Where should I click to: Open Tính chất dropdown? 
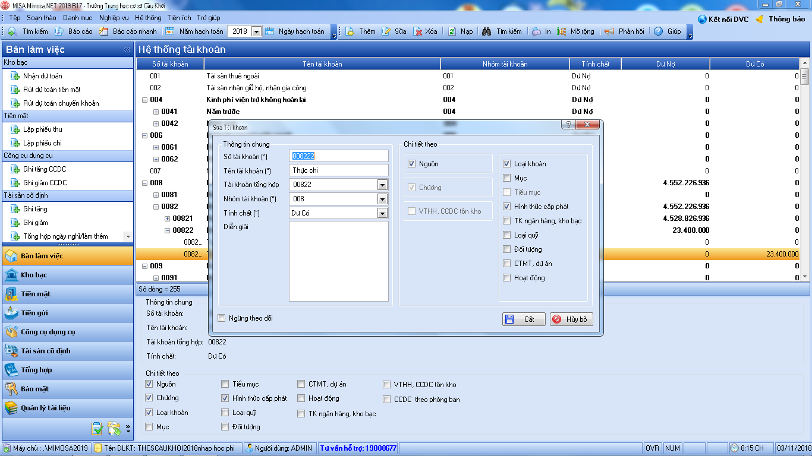click(382, 213)
